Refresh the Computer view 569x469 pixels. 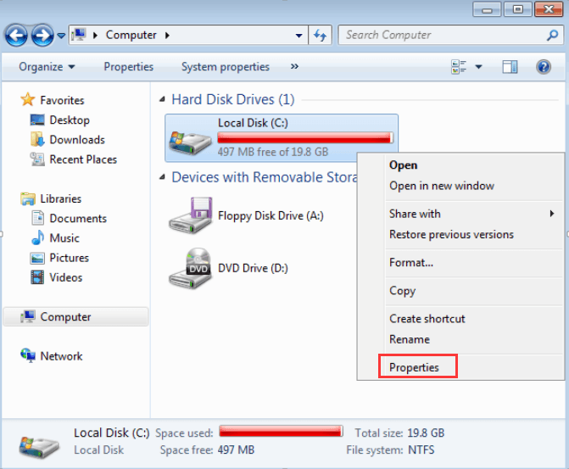pyautogui.click(x=320, y=36)
